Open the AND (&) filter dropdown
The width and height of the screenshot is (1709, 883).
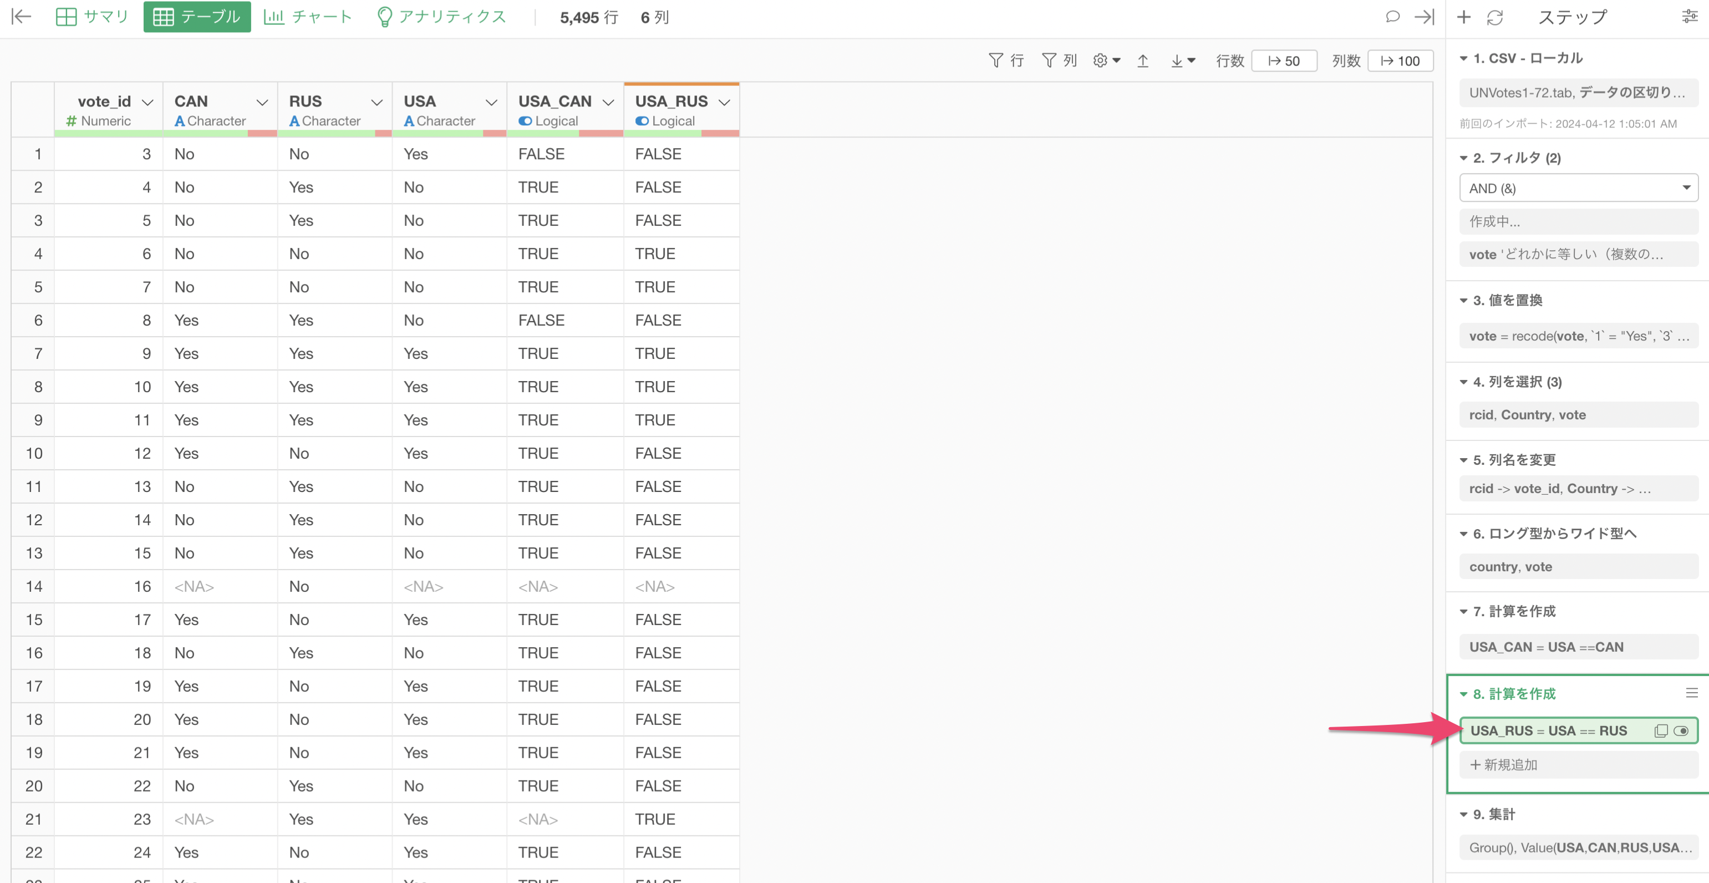pyautogui.click(x=1578, y=187)
